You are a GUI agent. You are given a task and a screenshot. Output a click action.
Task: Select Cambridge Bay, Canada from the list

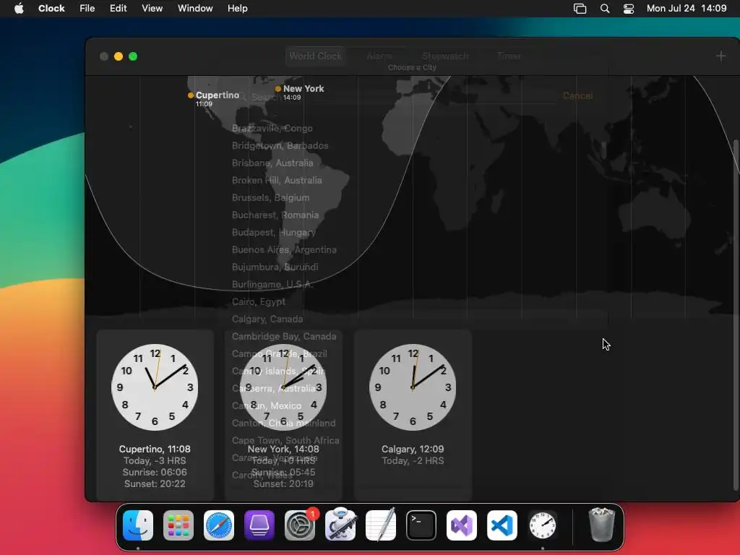[x=284, y=337]
